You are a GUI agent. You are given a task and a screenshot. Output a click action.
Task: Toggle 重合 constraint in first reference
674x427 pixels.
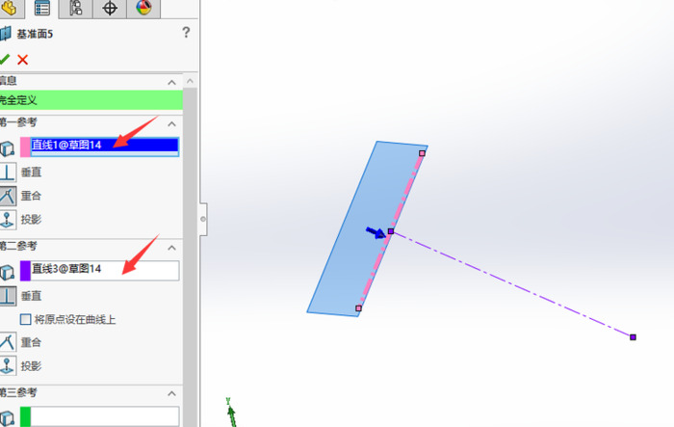pos(8,196)
